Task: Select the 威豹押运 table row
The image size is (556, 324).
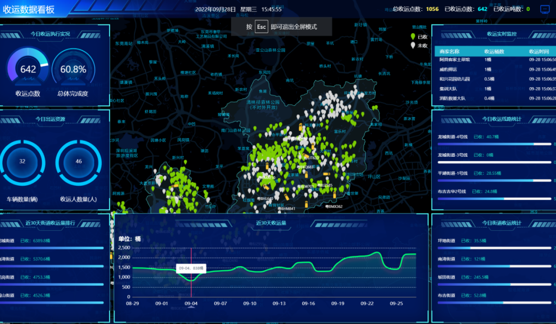Action: (496, 70)
